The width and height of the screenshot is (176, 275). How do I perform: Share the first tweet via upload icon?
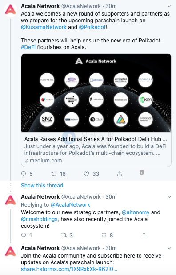pyautogui.click(x=120, y=174)
